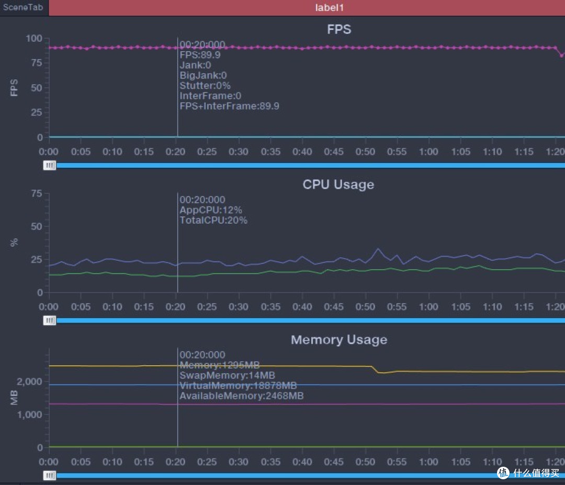Click the Memory Usage chart title

338,340
